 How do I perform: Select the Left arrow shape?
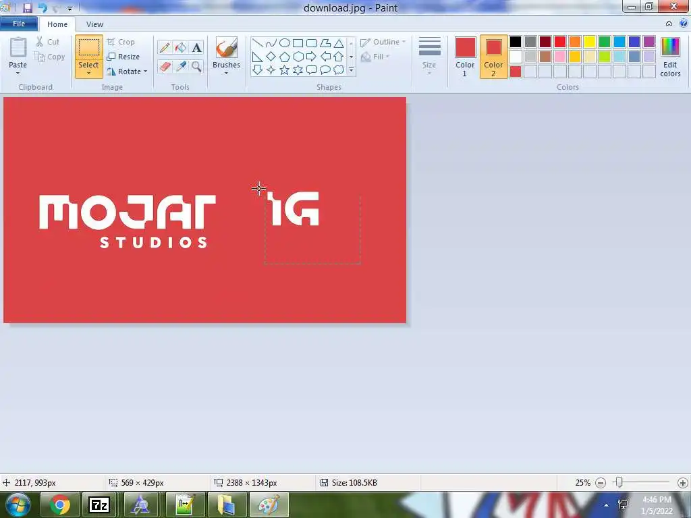pyautogui.click(x=325, y=57)
